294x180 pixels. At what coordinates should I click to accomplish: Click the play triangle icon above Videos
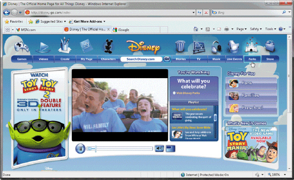(x=43, y=47)
